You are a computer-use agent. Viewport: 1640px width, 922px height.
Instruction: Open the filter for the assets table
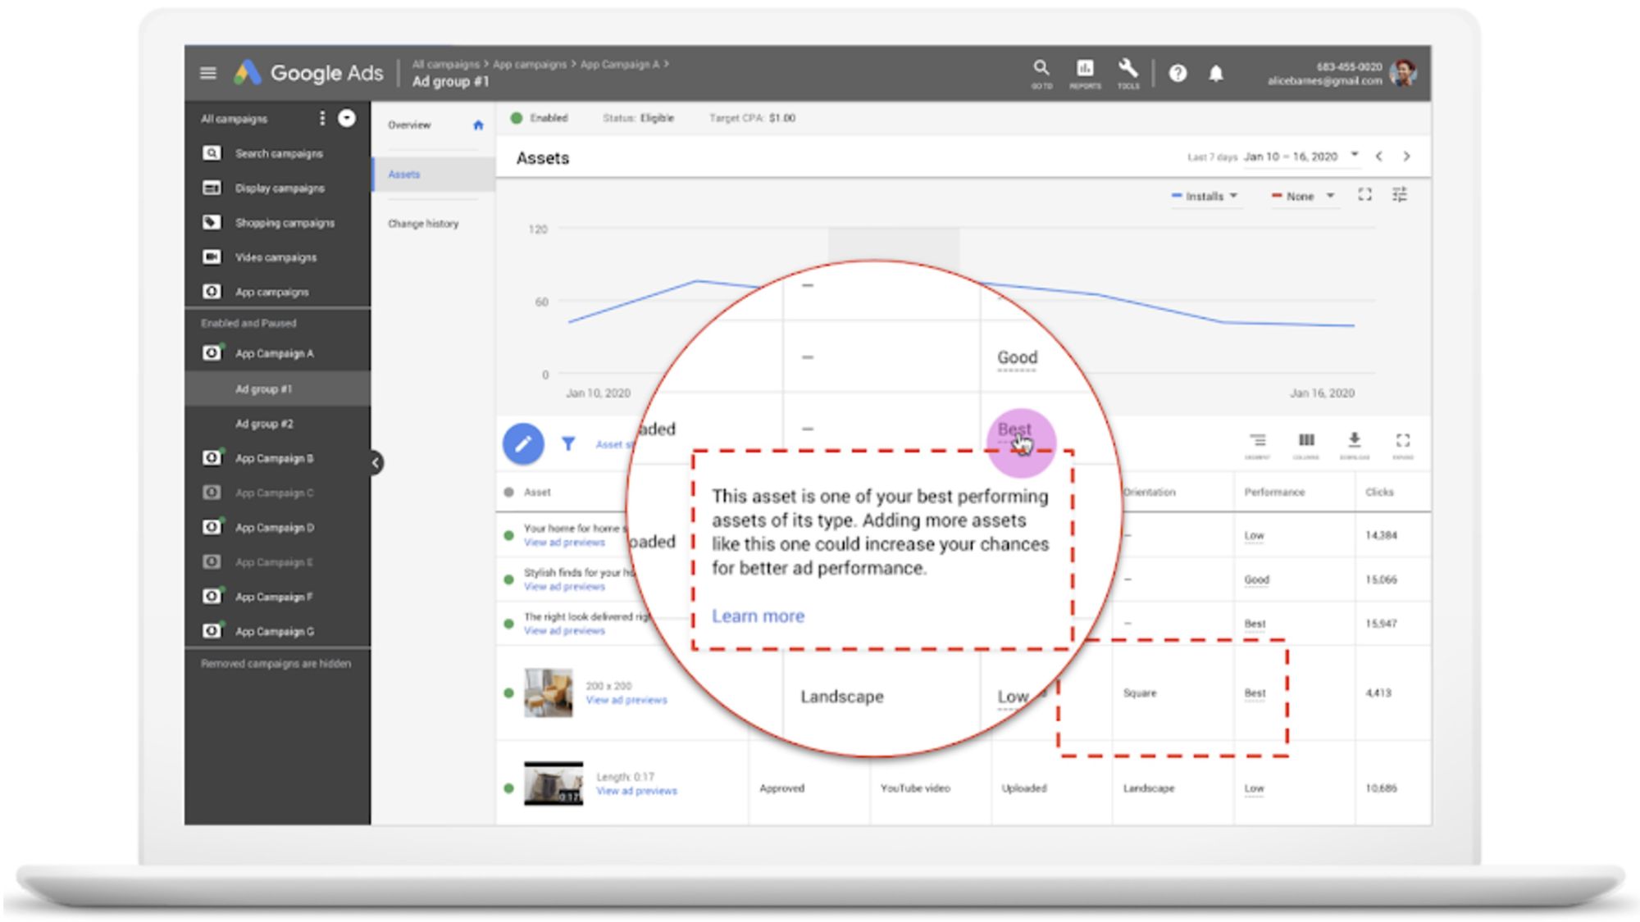(567, 444)
